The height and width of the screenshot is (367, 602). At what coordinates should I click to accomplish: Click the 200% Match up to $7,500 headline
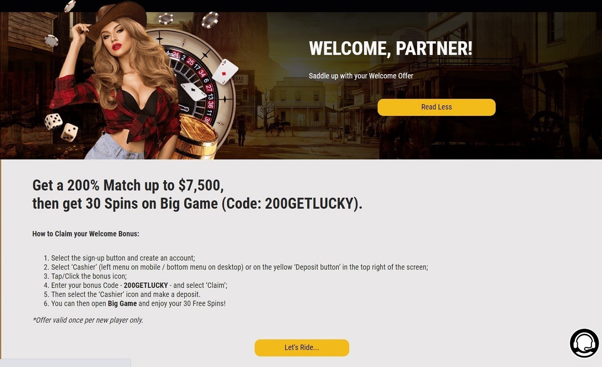128,185
